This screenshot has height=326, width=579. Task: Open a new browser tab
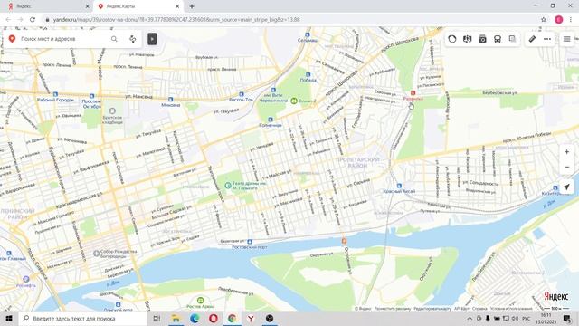click(x=192, y=6)
